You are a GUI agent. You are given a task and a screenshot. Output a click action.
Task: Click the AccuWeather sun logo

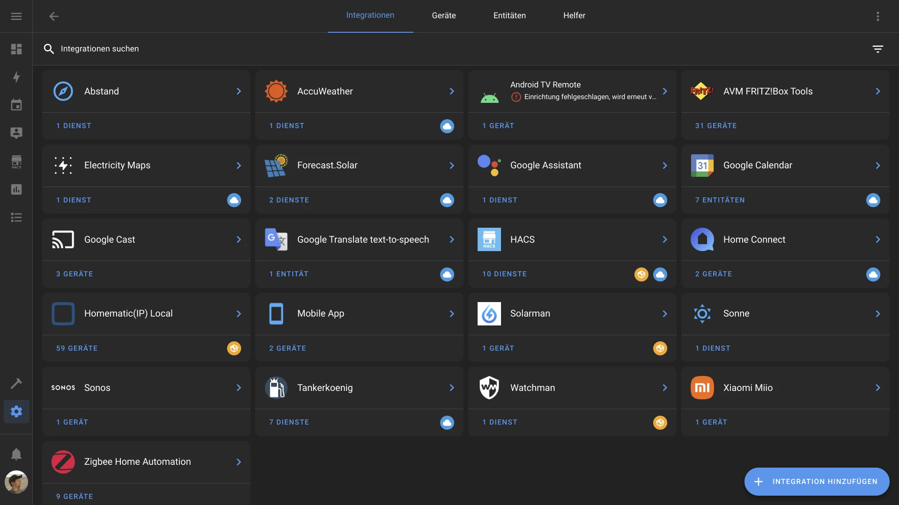click(276, 91)
